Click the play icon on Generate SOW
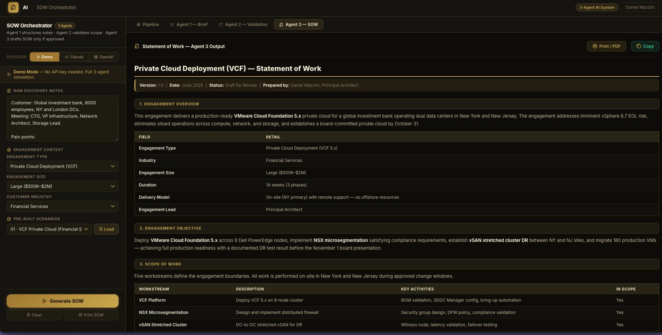 pos(44,301)
